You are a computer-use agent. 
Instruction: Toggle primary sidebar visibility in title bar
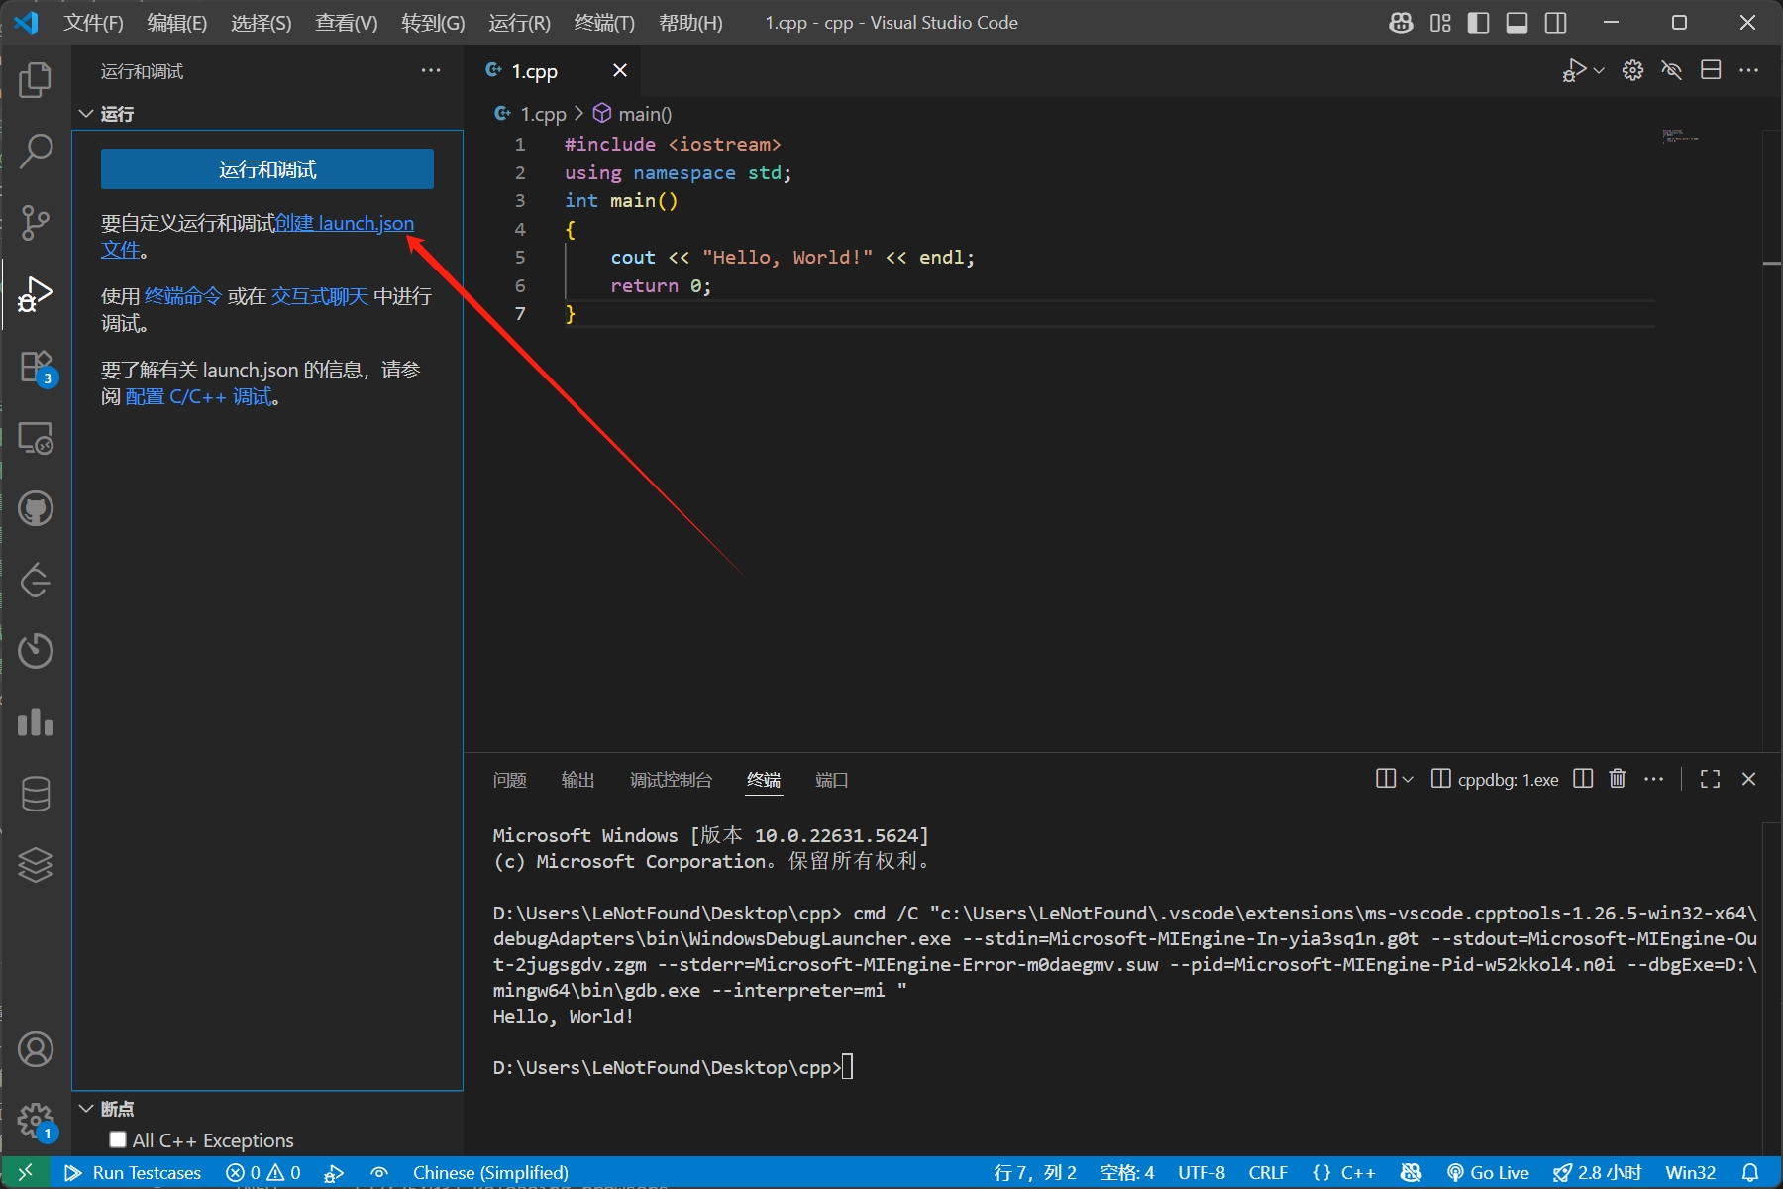tap(1478, 23)
